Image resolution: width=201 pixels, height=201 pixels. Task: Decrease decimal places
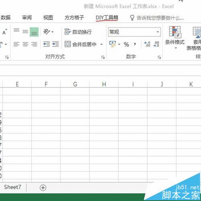coord(156,44)
